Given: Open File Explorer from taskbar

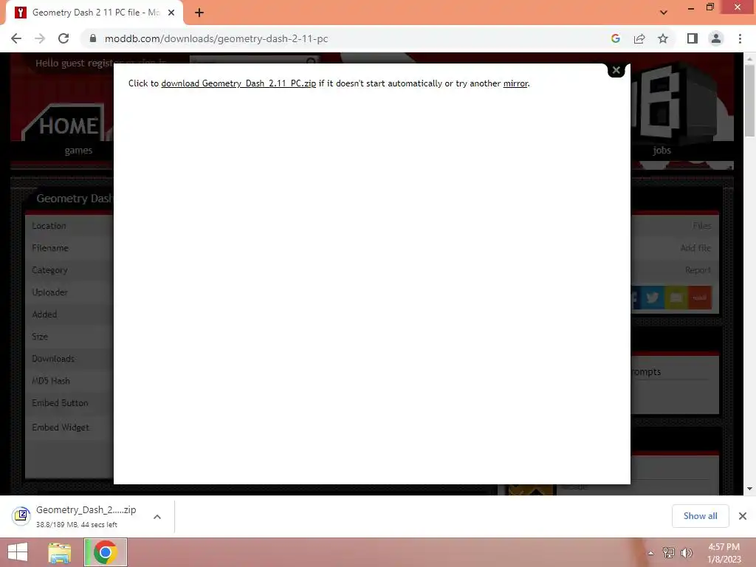Looking at the screenshot, I should click(60, 552).
